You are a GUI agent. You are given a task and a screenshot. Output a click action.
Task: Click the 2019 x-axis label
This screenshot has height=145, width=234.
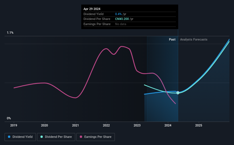point(14,125)
